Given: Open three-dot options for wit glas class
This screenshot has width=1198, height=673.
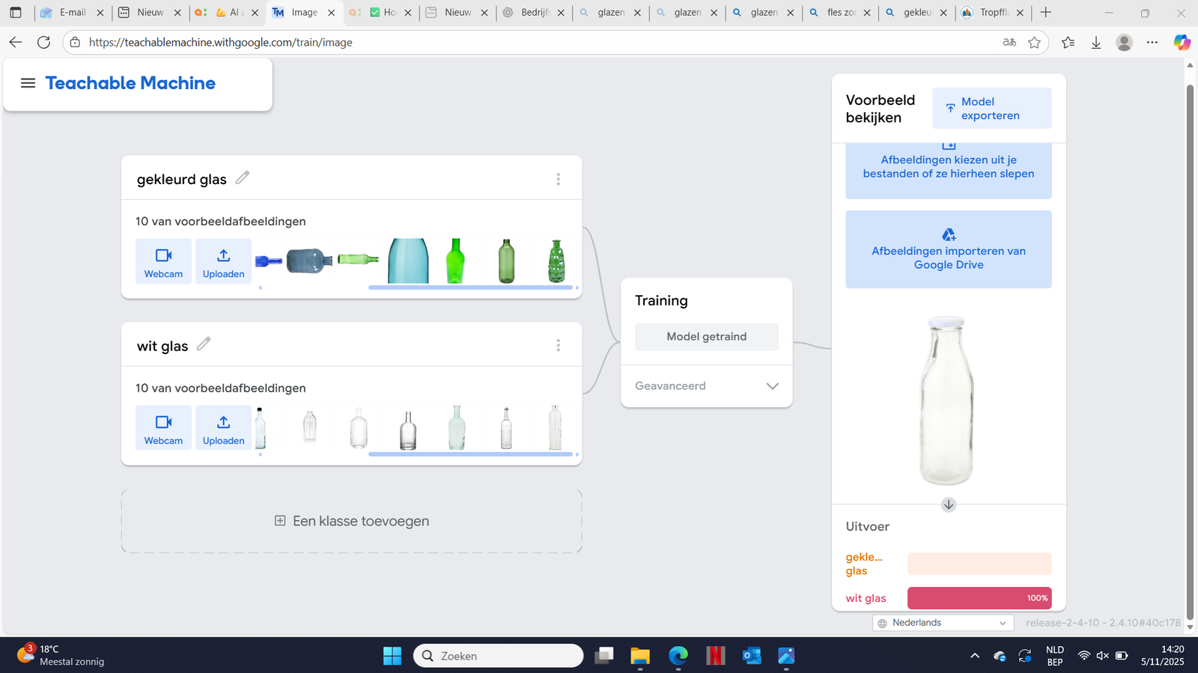Looking at the screenshot, I should click(558, 345).
